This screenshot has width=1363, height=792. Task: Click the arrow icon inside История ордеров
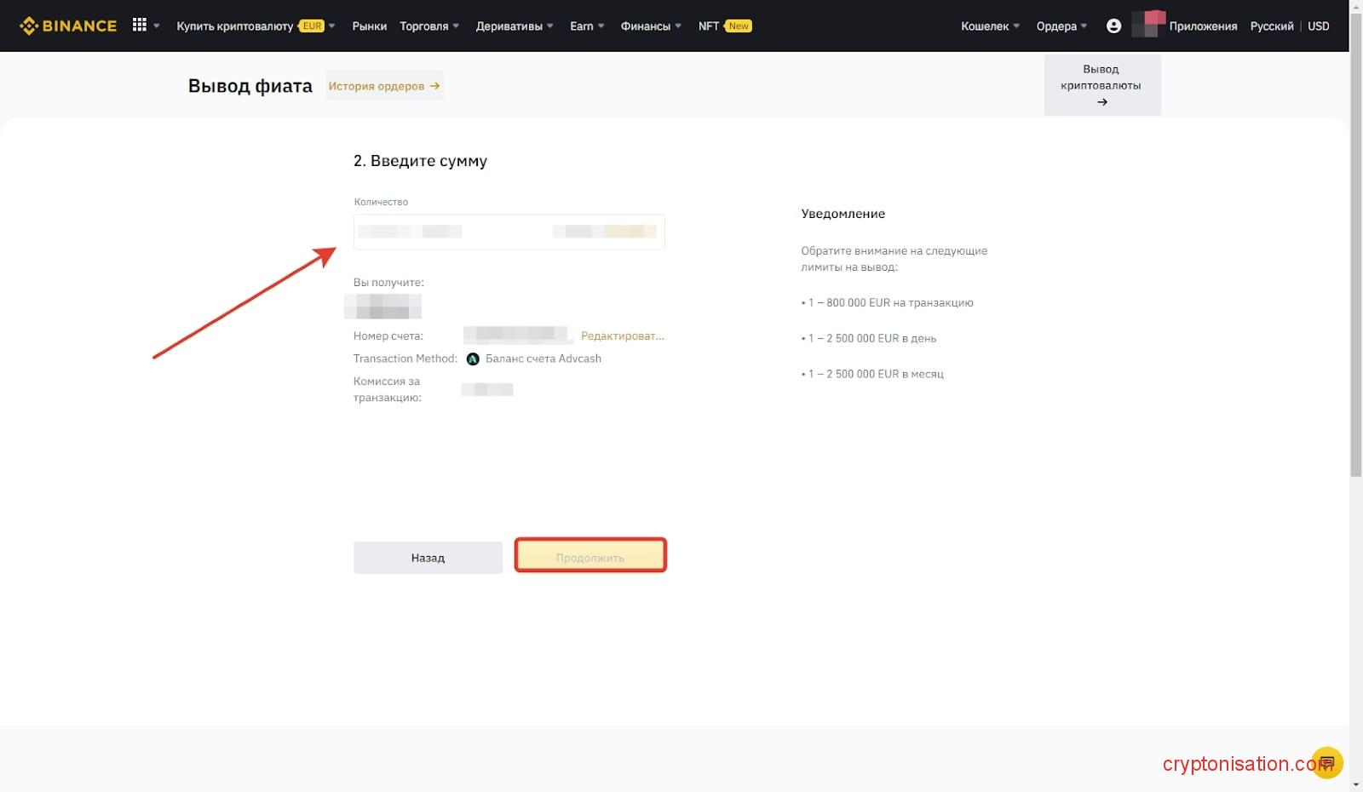(434, 86)
